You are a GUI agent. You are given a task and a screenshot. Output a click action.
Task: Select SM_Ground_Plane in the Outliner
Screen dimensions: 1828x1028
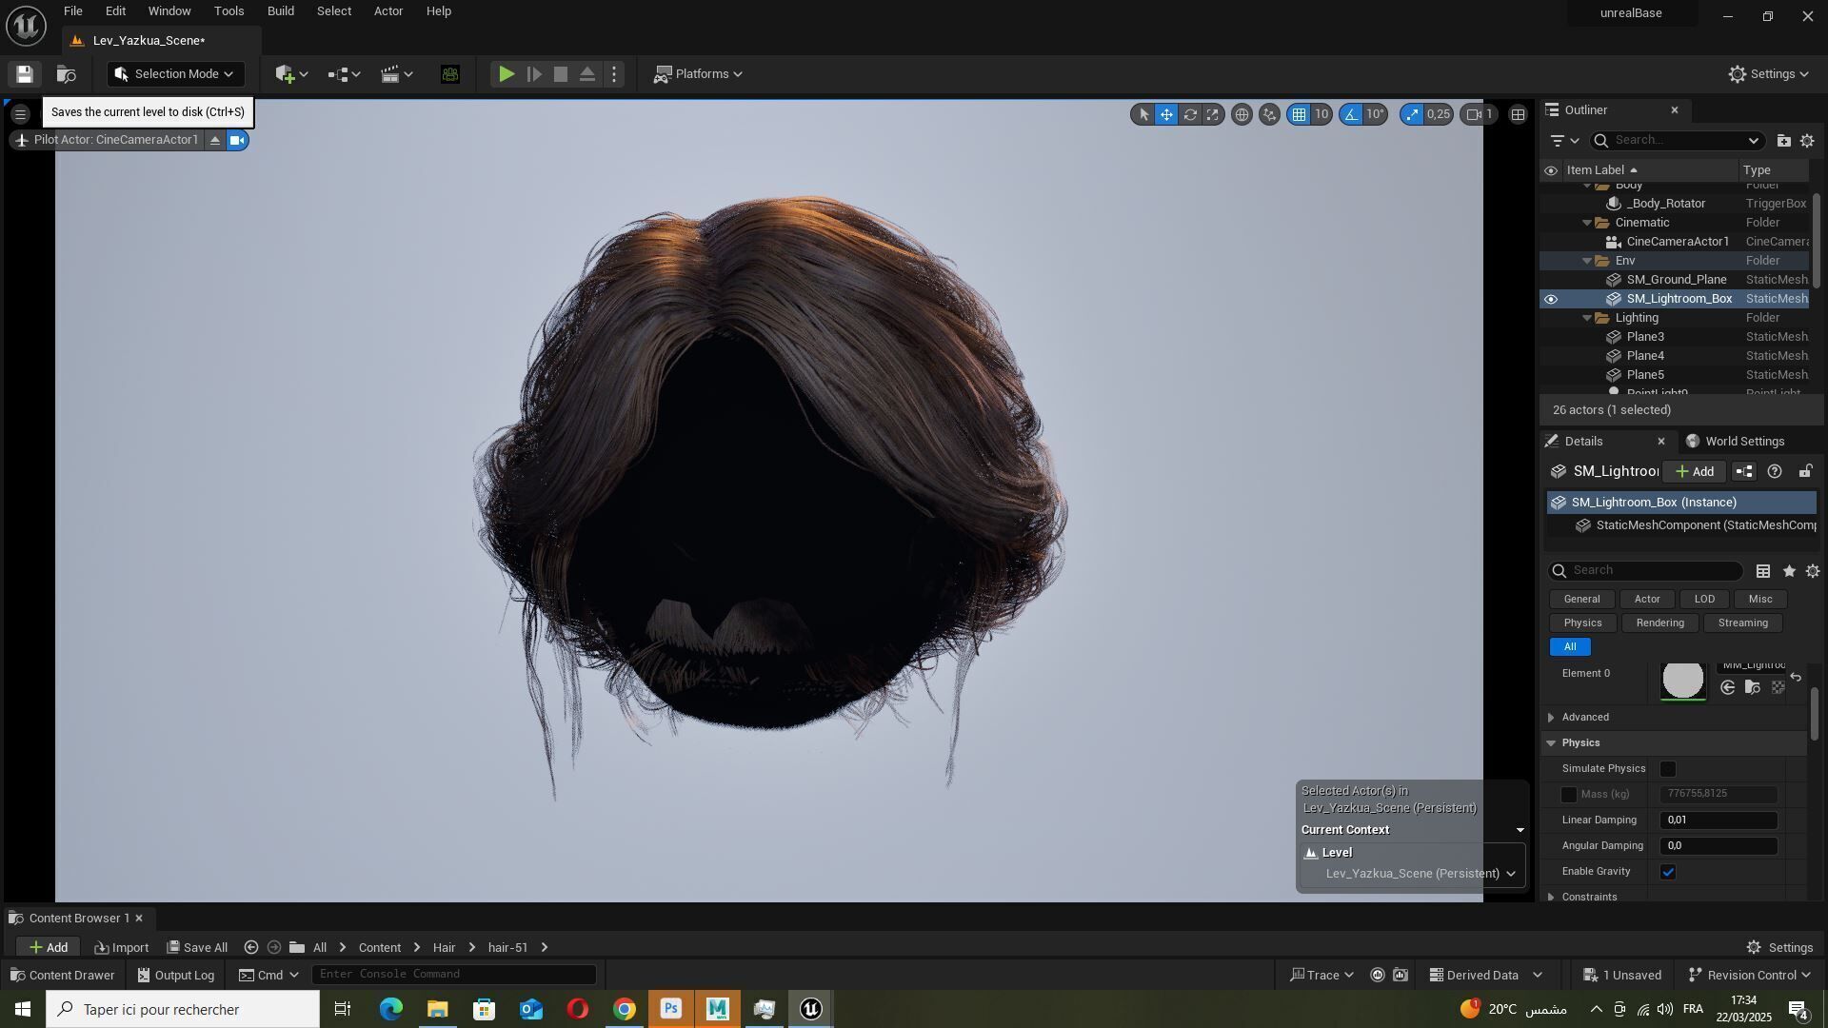[1677, 280]
